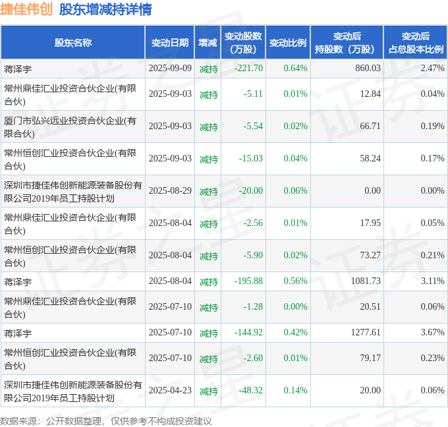Click the percentage 3.11%
Viewport: 448px width, 427px height.
coord(433,281)
